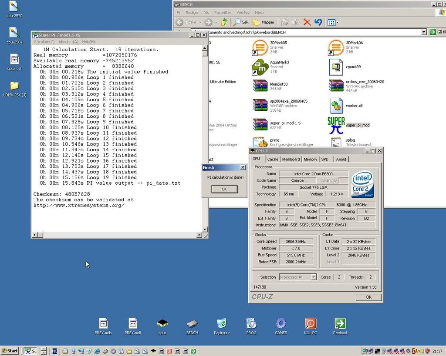This screenshot has height=356, width=446.
Task: Open the Verktøy menu in BENCH window
Action: (243, 13)
